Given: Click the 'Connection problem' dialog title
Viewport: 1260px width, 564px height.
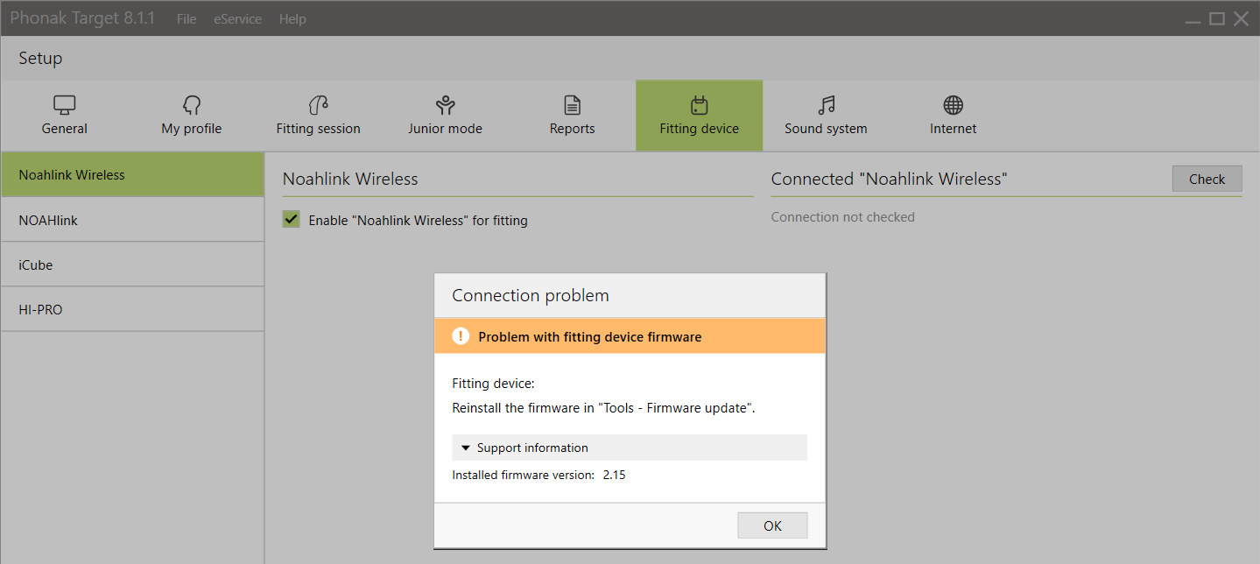Looking at the screenshot, I should click(x=530, y=295).
